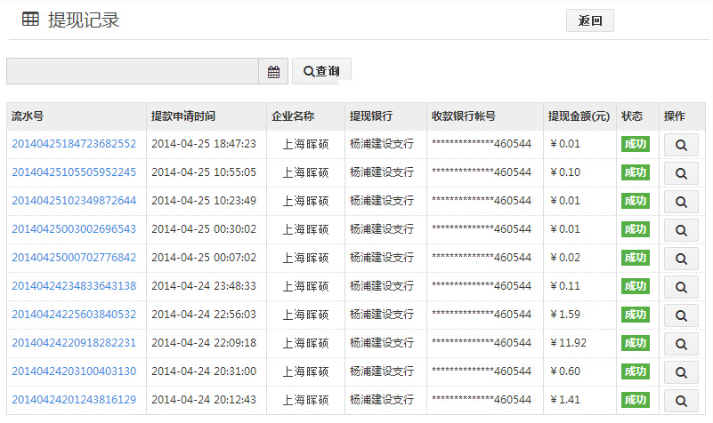Open magnifier for the 18:47:23 record
Screen dimensions: 713x423
(x=681, y=144)
